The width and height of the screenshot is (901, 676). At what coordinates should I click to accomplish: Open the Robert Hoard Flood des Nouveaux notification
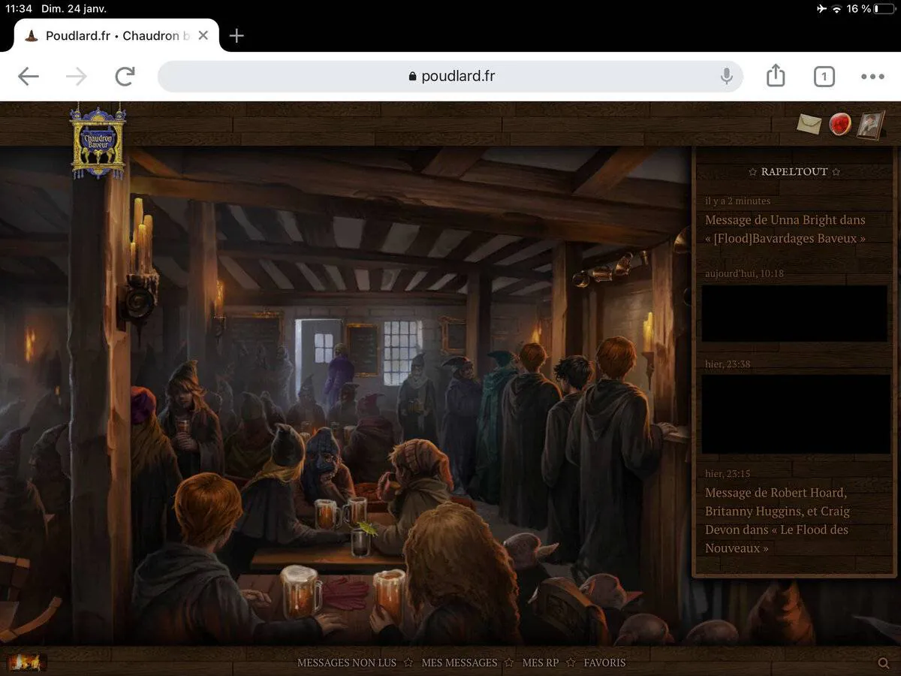click(x=778, y=521)
